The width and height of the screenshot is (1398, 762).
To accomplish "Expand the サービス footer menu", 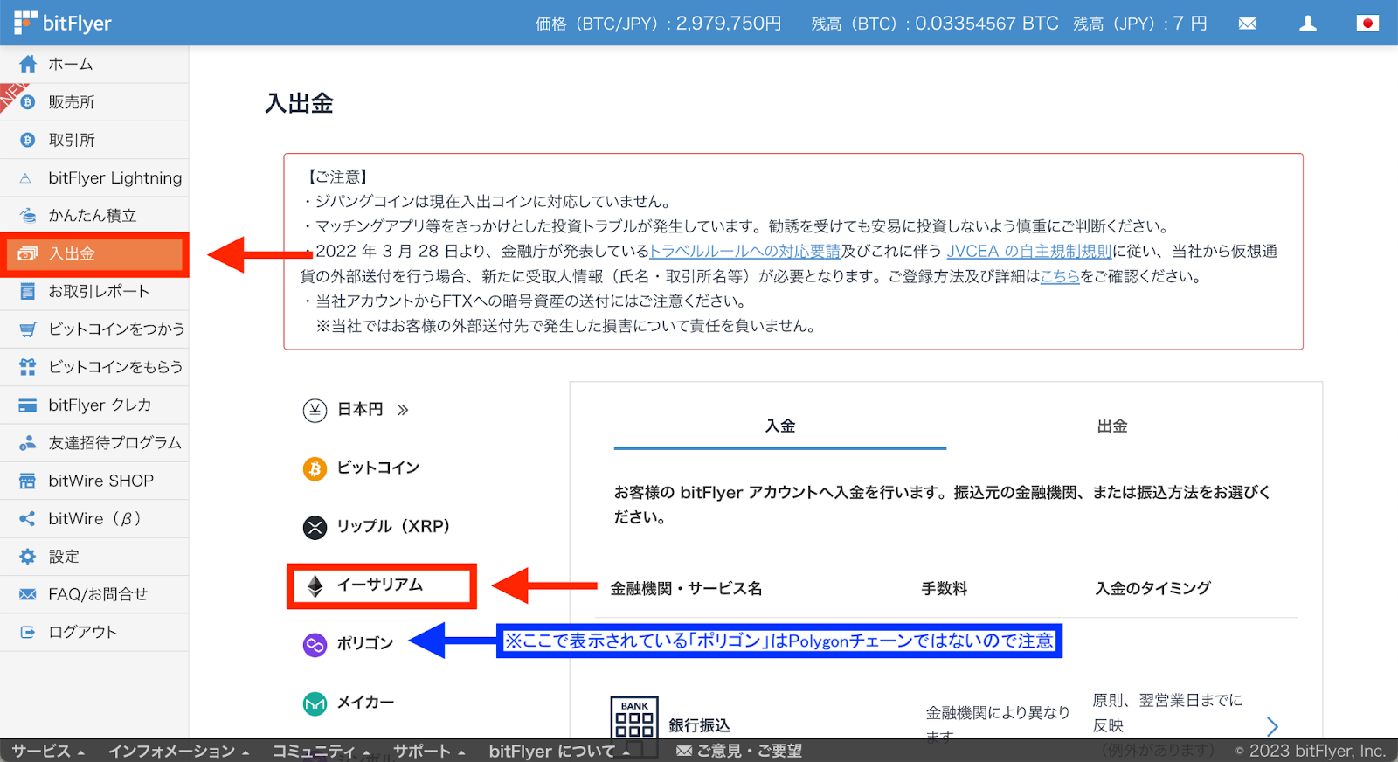I will tap(48, 751).
